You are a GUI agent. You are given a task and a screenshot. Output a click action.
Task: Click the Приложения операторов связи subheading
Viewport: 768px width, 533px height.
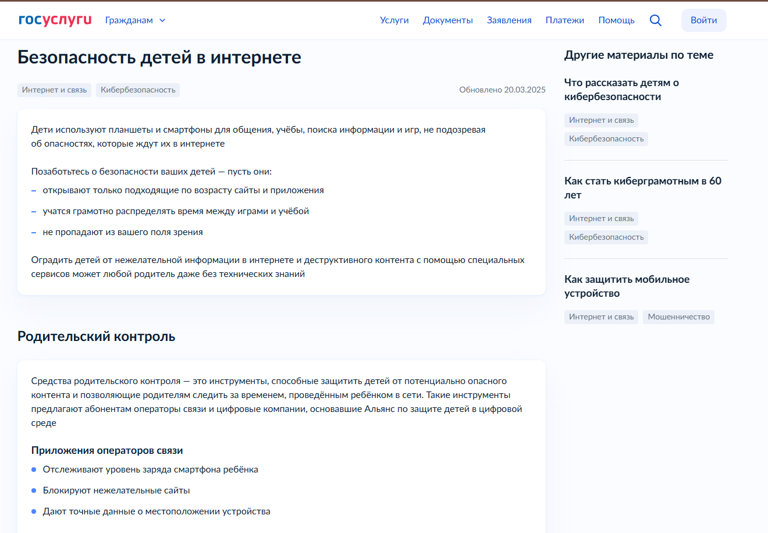(x=107, y=450)
